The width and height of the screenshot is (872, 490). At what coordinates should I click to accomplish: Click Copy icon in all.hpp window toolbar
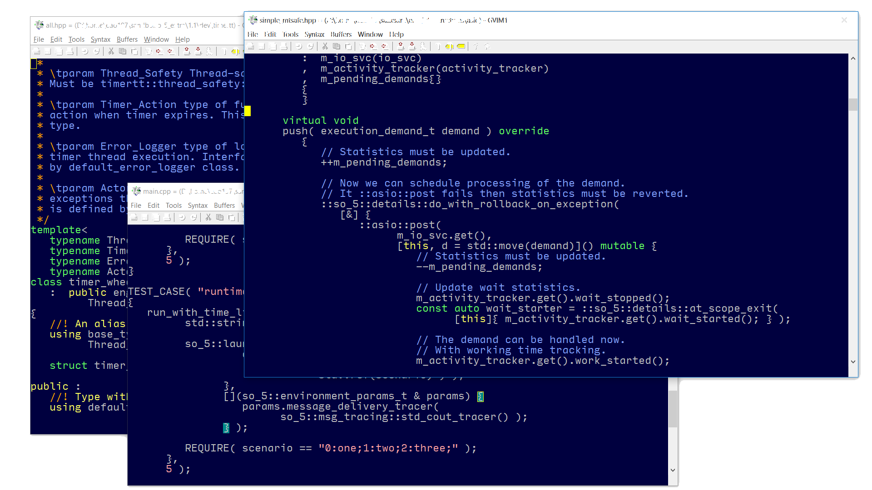pos(123,51)
